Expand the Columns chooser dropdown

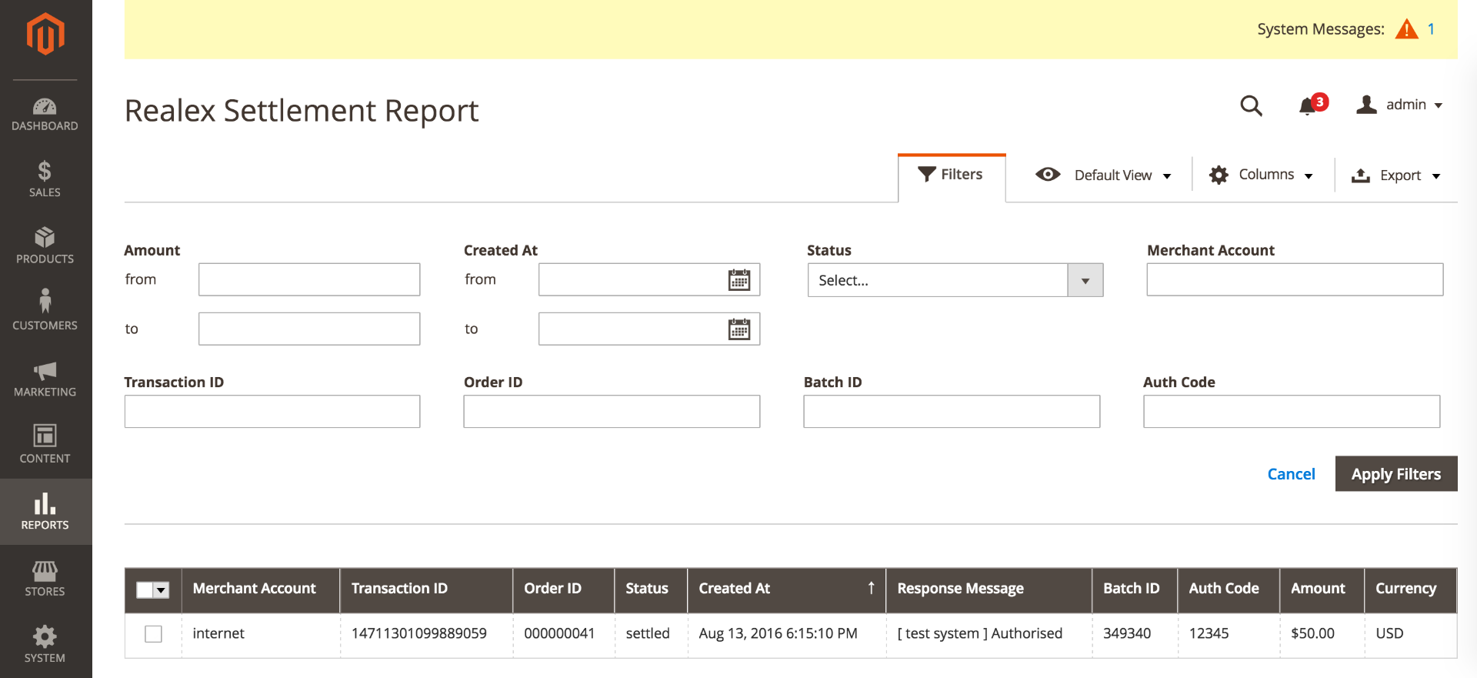click(1261, 175)
